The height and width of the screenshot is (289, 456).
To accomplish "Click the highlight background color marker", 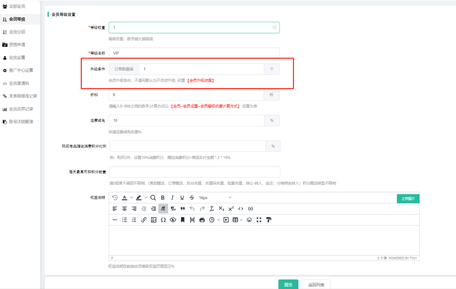I will point(139,197).
